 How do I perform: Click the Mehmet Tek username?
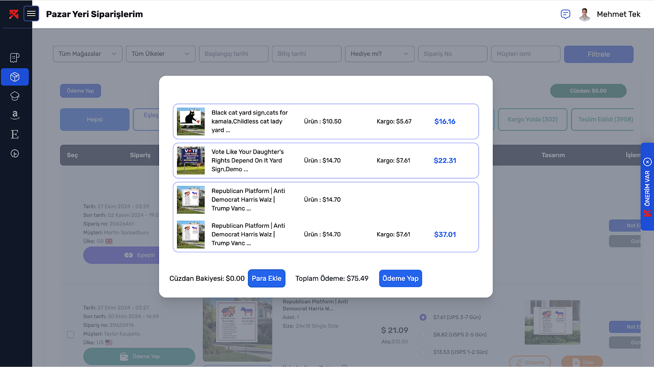(x=618, y=14)
